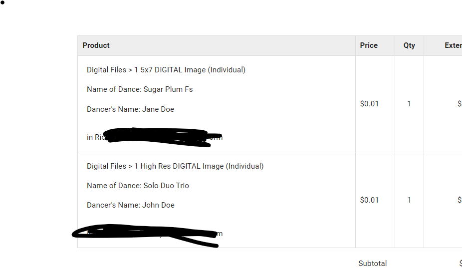Click the second row's $0.01 price
The image size is (462, 270).
[369, 200]
